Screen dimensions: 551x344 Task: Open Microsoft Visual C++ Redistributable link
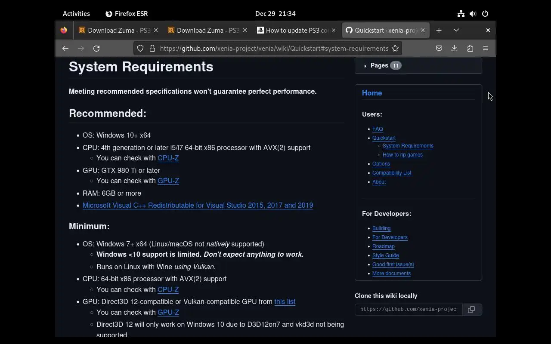(198, 206)
